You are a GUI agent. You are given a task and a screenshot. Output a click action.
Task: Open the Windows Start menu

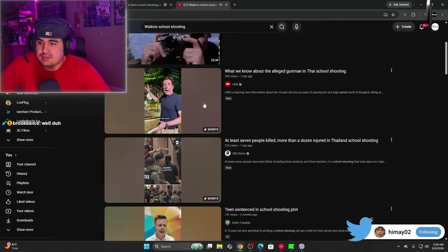[147, 246]
